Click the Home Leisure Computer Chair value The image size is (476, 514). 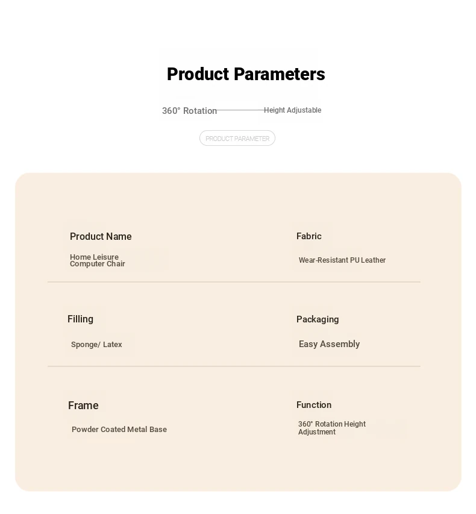[98, 260]
